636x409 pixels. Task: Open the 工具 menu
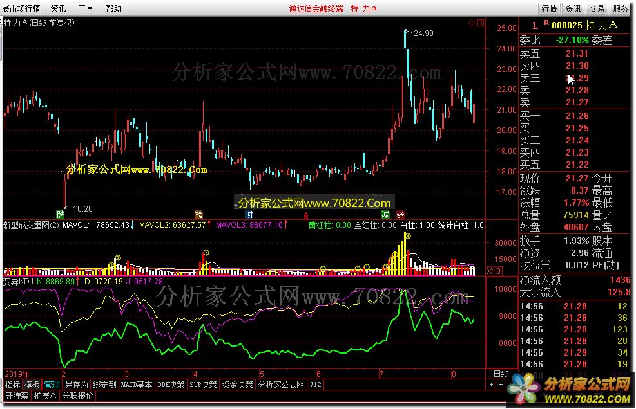tap(86, 8)
